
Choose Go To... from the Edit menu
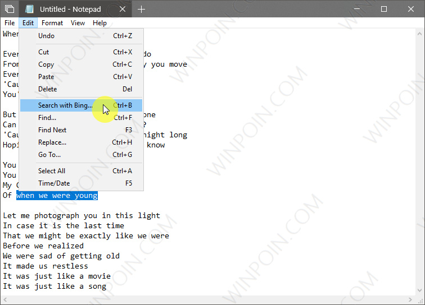(x=82, y=155)
